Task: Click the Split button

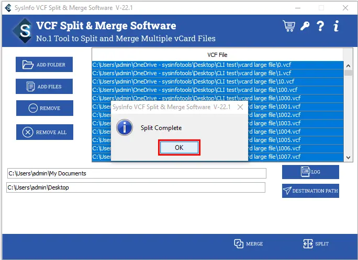Action: pyautogui.click(x=316, y=244)
